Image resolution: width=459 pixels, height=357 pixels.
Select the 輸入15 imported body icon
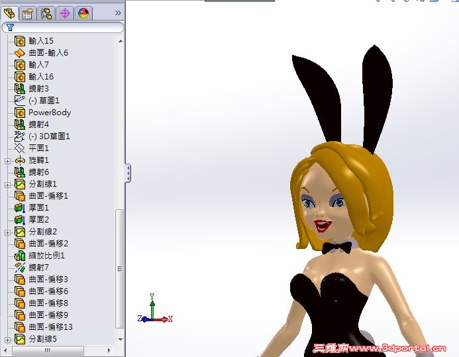pyautogui.click(x=20, y=41)
